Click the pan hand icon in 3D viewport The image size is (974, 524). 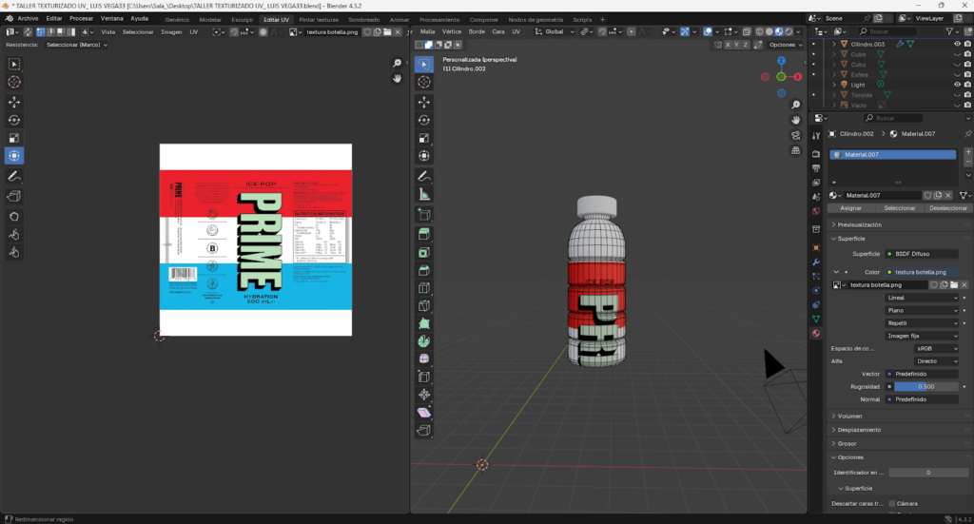pos(796,120)
